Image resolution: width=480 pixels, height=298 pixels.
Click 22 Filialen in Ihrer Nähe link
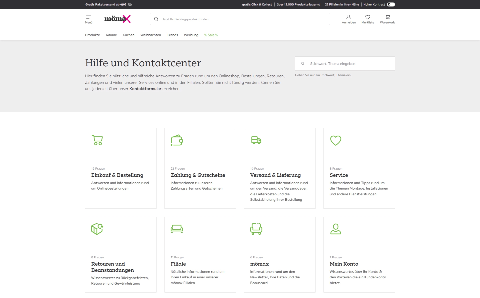342,4
